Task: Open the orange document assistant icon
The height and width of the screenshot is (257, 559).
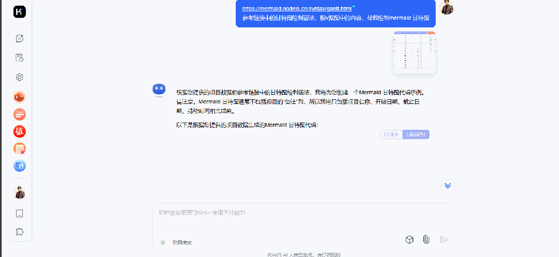Action: (x=20, y=114)
